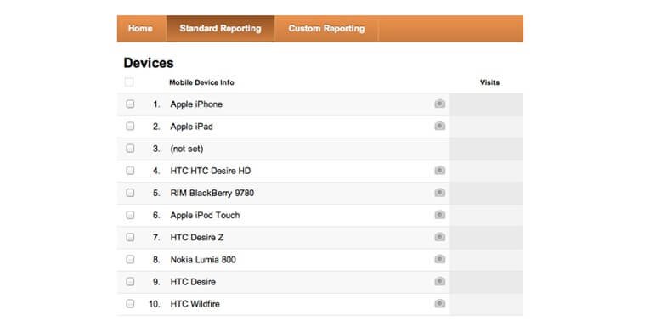Open camera icon beside Apple iPod Touch
The image size is (667, 332).
440,215
